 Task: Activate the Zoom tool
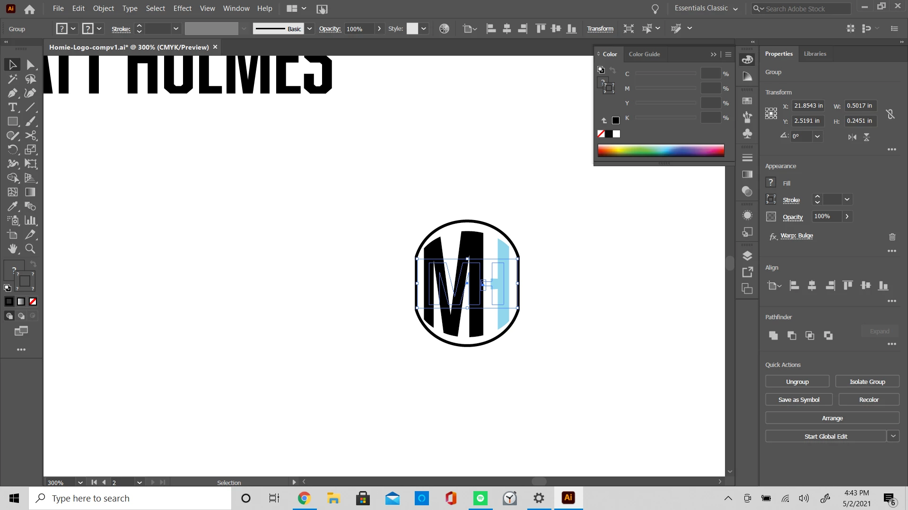pos(30,249)
